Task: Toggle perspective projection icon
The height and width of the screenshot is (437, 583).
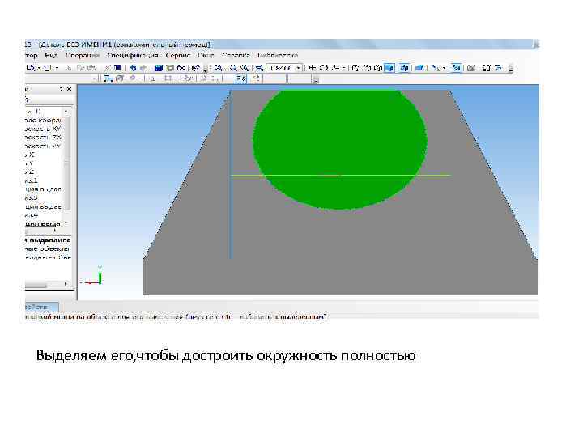Action: [x=419, y=68]
